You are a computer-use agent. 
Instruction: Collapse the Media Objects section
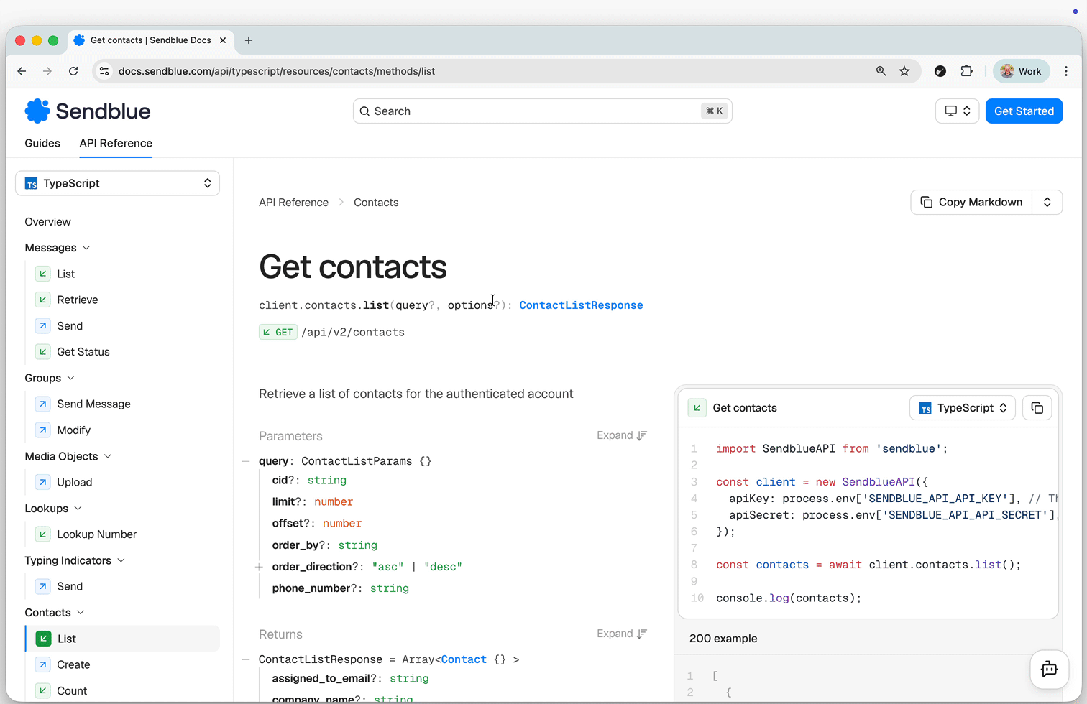coord(108,456)
